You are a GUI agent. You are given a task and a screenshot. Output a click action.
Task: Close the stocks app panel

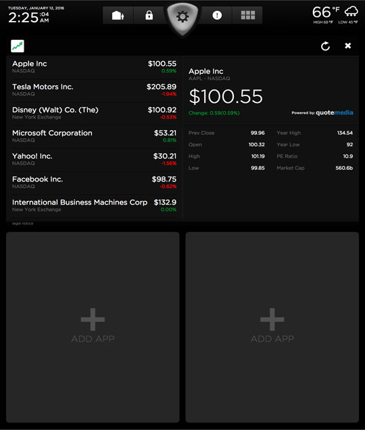click(347, 45)
